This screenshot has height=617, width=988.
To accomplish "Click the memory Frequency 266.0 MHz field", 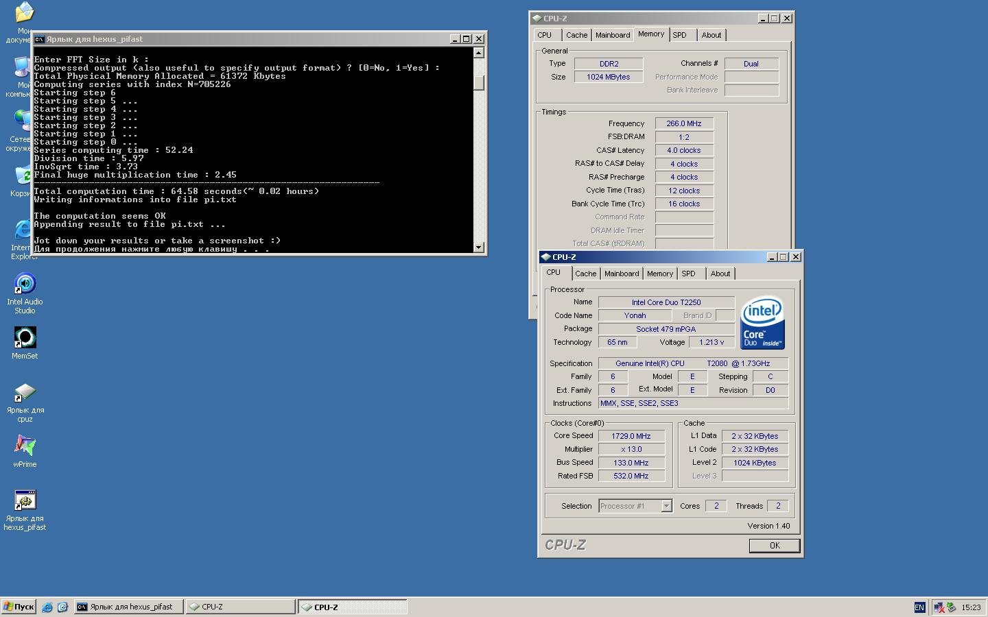I will [x=684, y=123].
